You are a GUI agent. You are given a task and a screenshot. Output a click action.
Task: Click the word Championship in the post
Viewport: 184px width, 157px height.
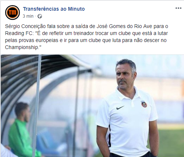click(22, 48)
